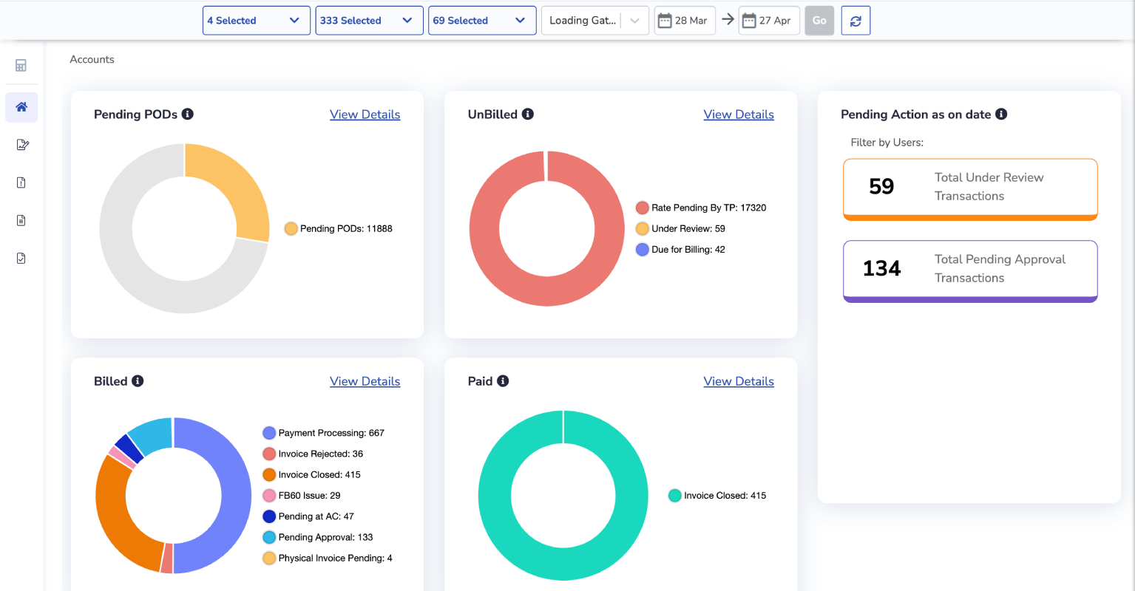Open the edit document sidebar icon
1135x591 pixels.
click(x=22, y=145)
